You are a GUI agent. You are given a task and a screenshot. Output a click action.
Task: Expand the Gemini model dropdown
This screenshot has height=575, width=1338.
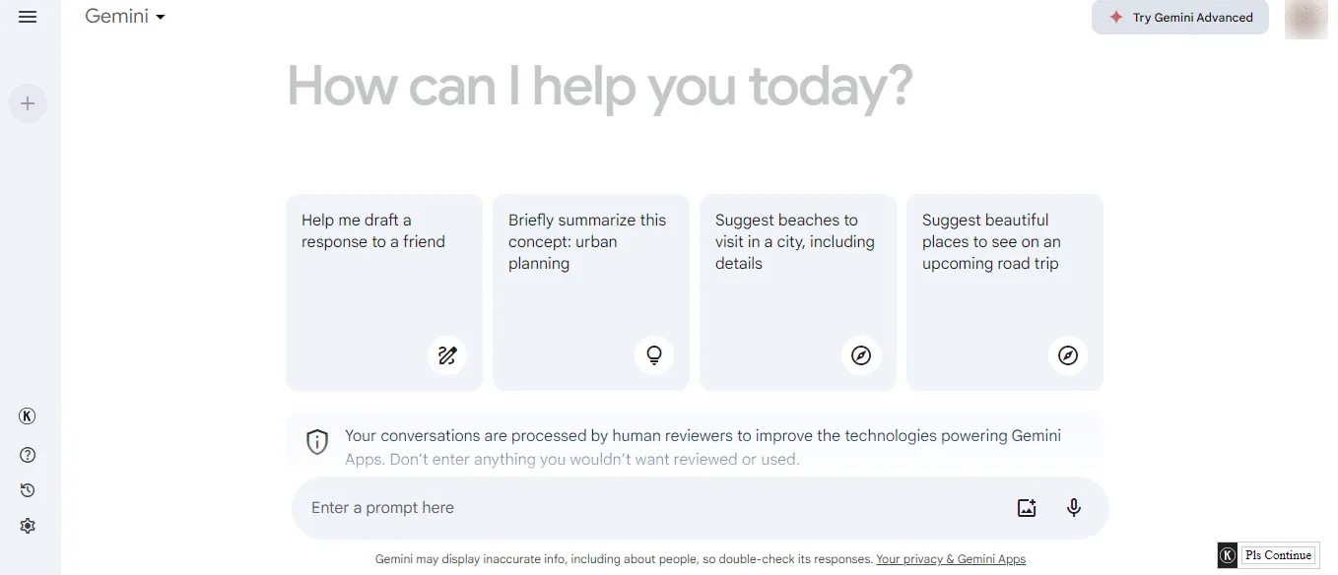point(125,17)
